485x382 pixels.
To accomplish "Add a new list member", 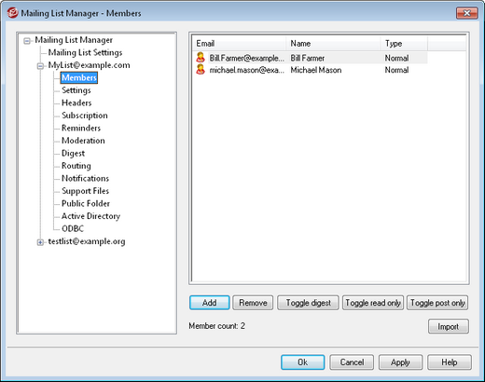I will [210, 303].
